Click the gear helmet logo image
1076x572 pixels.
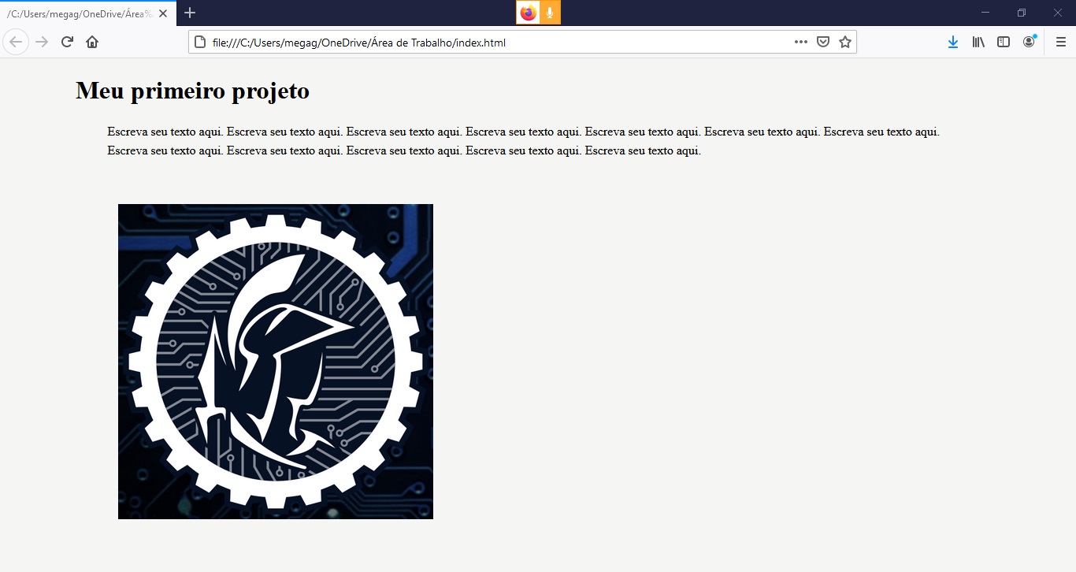tap(276, 362)
